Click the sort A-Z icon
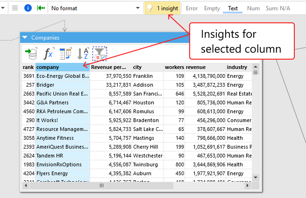 [83, 54]
